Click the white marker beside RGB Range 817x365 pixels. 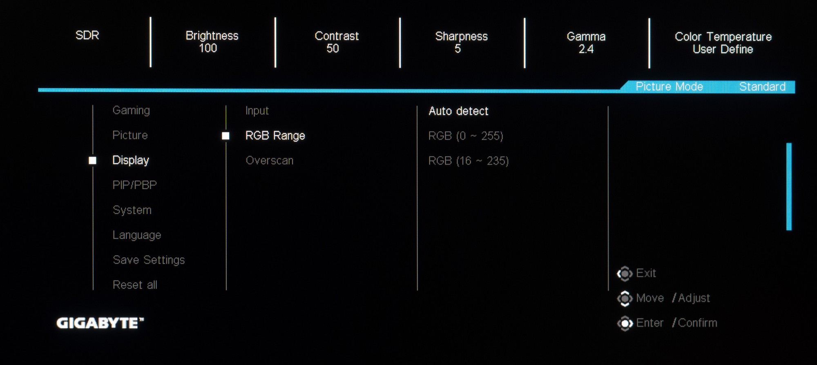point(225,136)
